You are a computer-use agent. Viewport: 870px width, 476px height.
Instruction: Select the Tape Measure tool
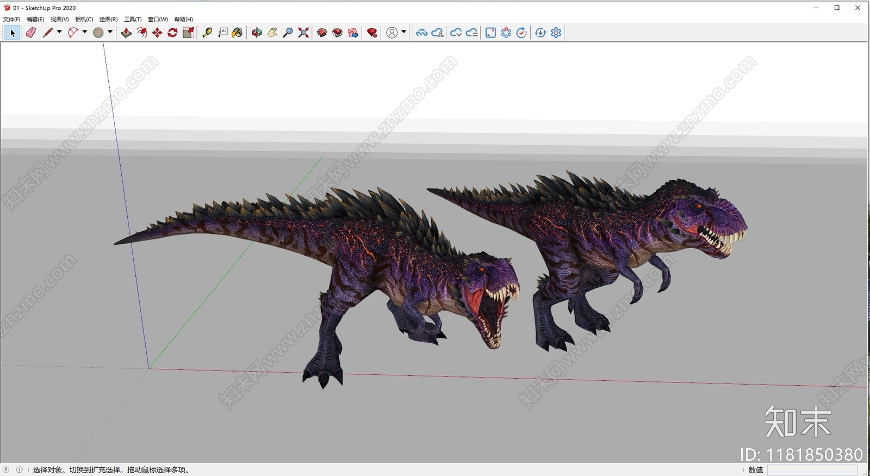coord(207,33)
